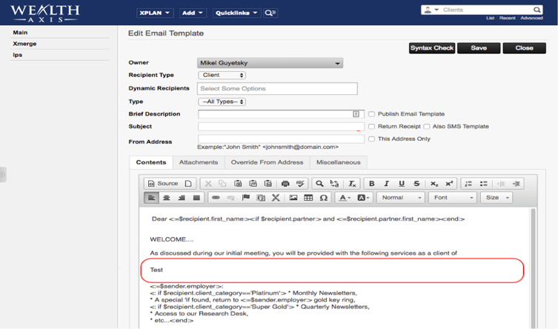Viewport: 558px width, 329px height.
Task: Tick Publish Email Template checkbox
Action: [371, 114]
